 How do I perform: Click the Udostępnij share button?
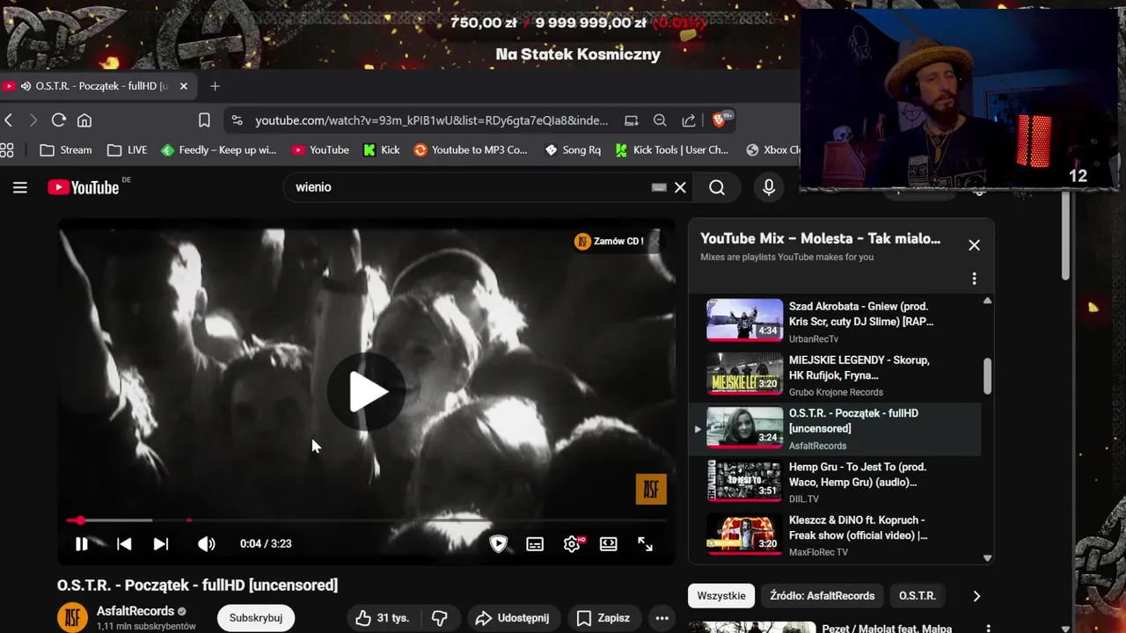click(512, 618)
